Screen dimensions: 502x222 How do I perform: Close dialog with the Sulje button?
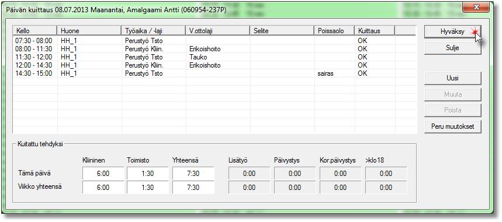[x=452, y=48]
